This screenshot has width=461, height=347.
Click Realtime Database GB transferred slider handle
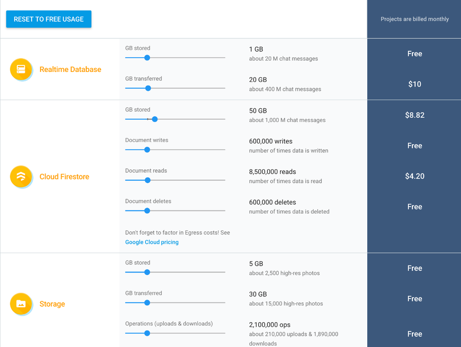click(x=148, y=88)
